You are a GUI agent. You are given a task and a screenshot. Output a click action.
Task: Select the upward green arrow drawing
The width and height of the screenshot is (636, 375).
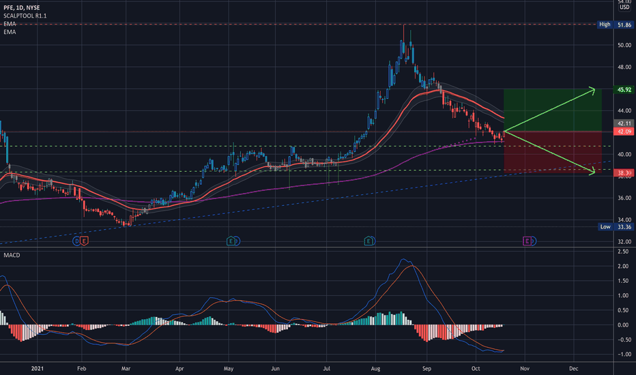pyautogui.click(x=549, y=110)
